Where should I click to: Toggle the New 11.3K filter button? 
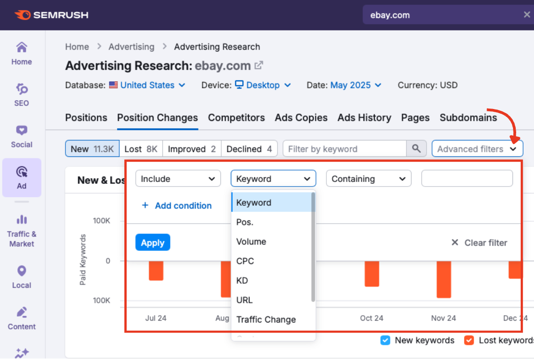point(92,148)
